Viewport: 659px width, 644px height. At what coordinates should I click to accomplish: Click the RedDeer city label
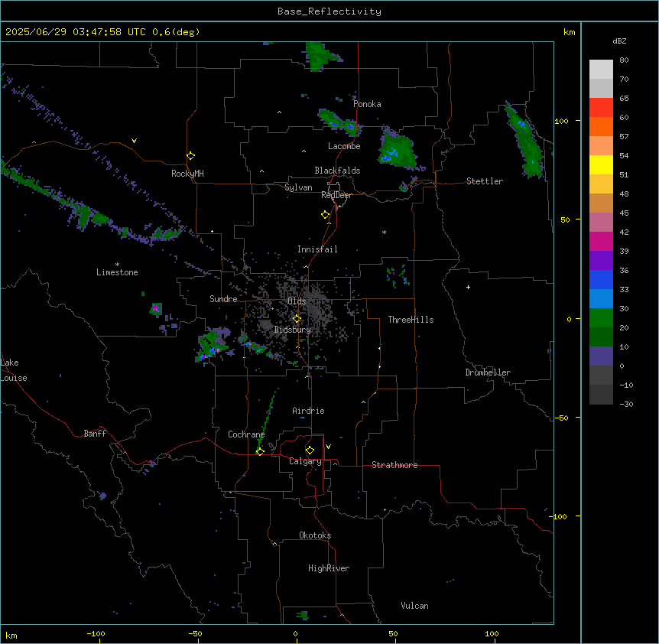coord(336,195)
